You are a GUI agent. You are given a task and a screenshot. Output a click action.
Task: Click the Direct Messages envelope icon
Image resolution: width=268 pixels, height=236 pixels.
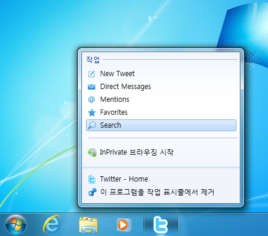click(x=92, y=87)
